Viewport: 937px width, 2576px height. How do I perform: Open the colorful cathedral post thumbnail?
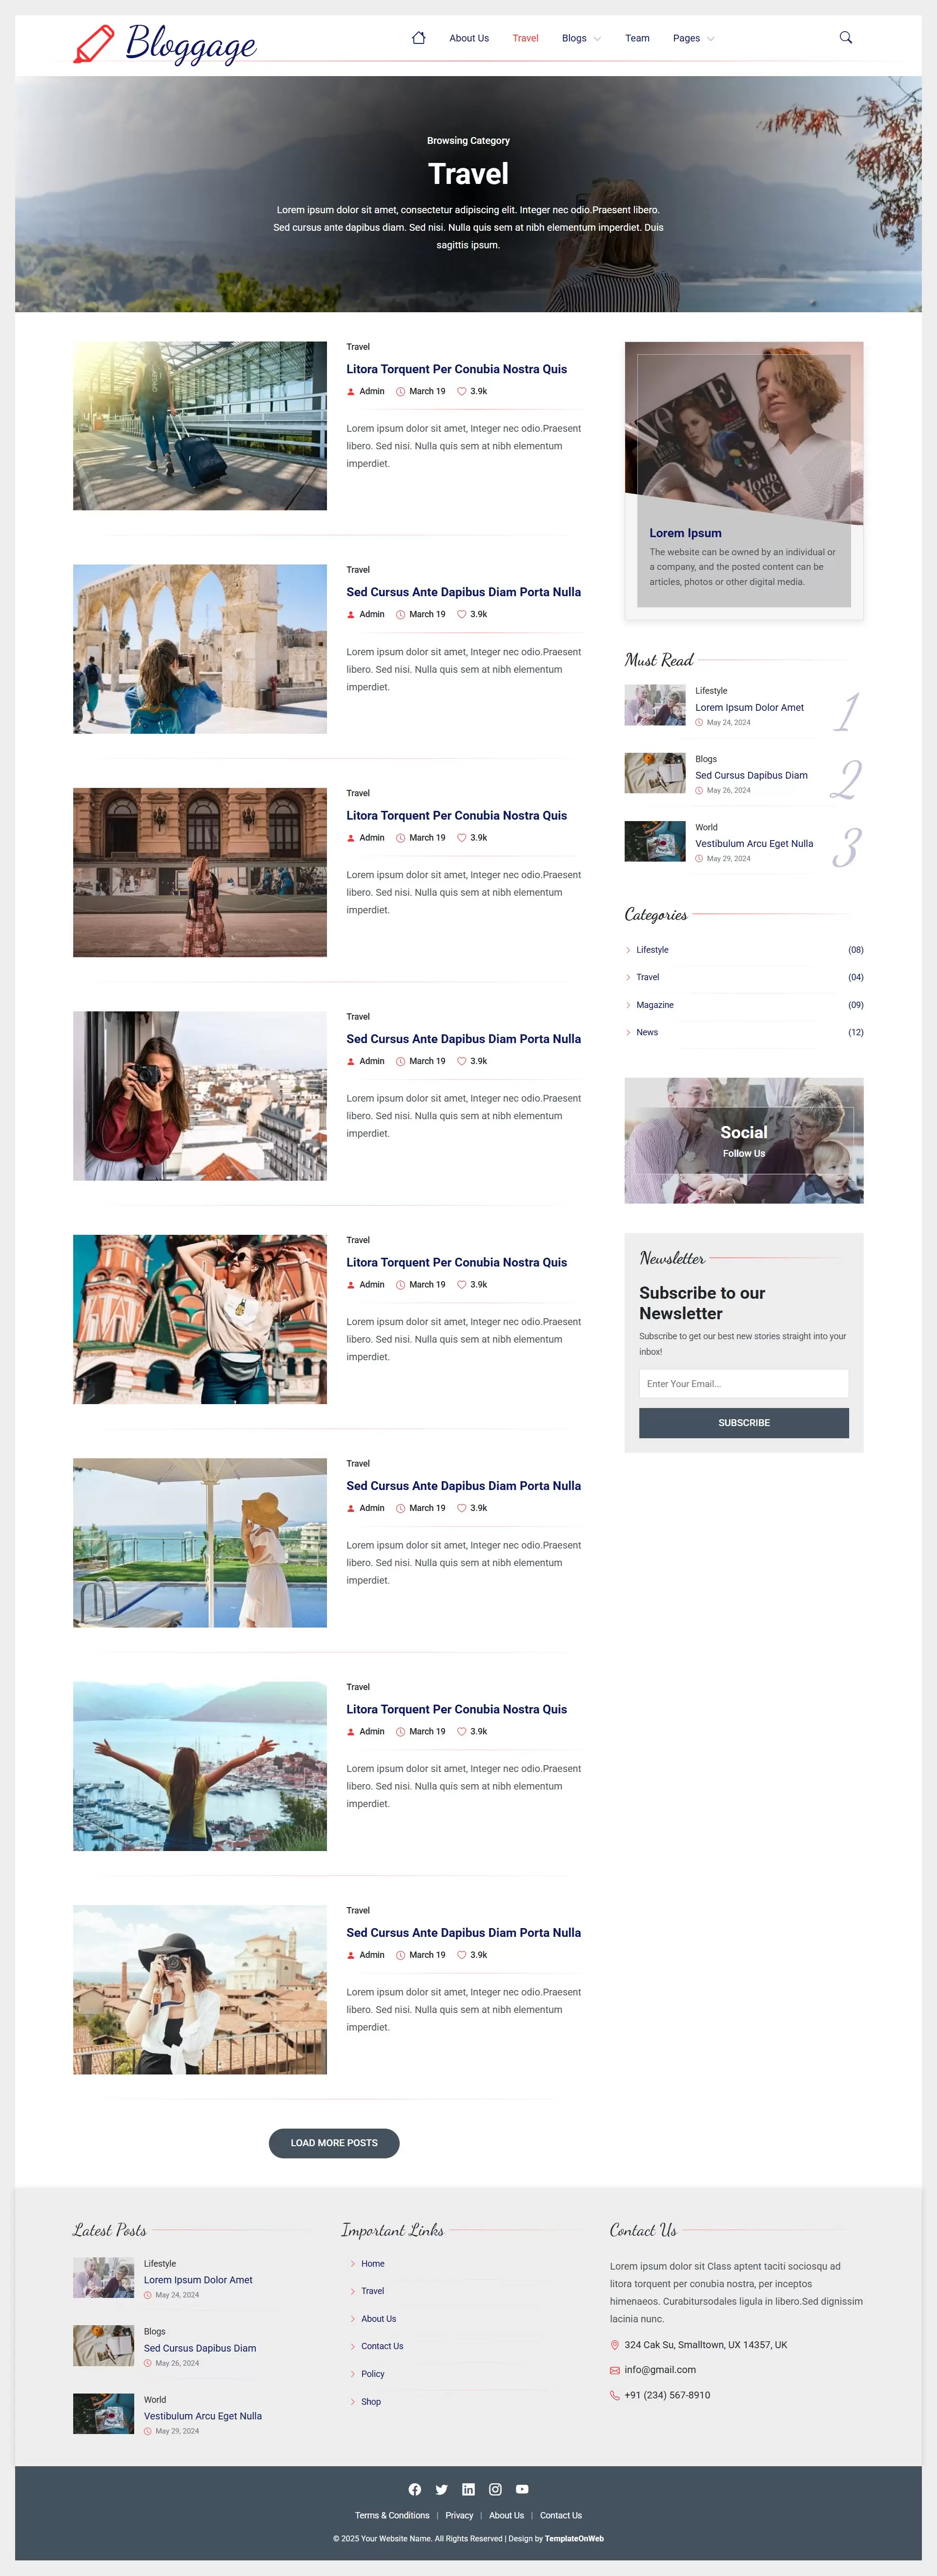pyautogui.click(x=200, y=1319)
